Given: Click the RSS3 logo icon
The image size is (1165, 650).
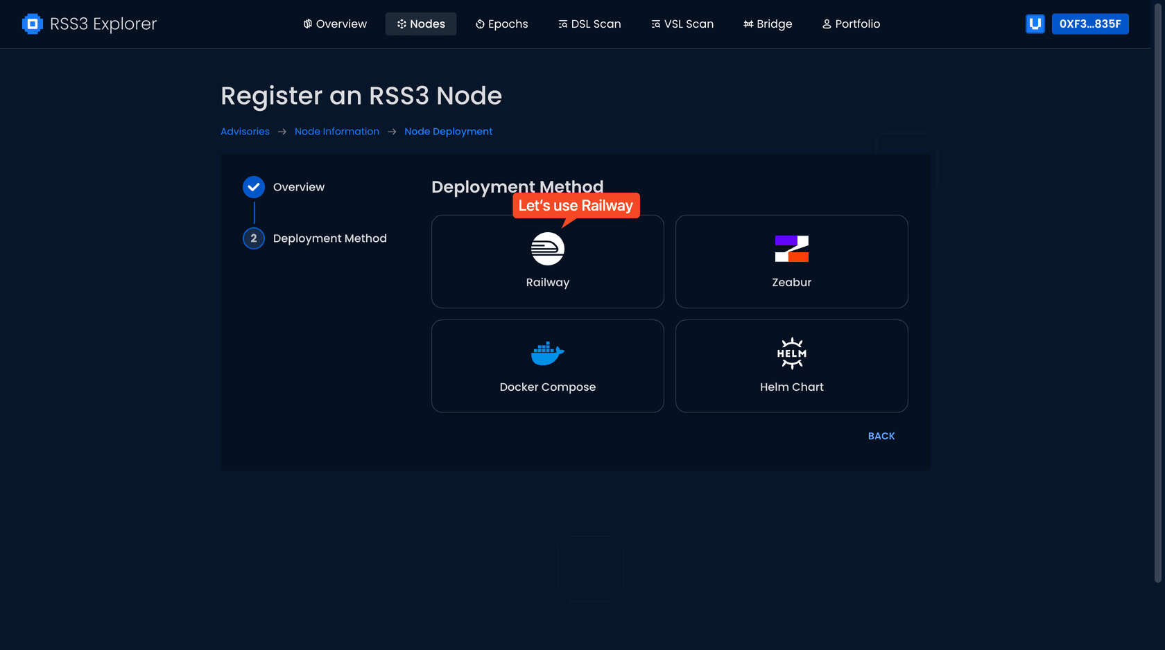Looking at the screenshot, I should click(32, 24).
